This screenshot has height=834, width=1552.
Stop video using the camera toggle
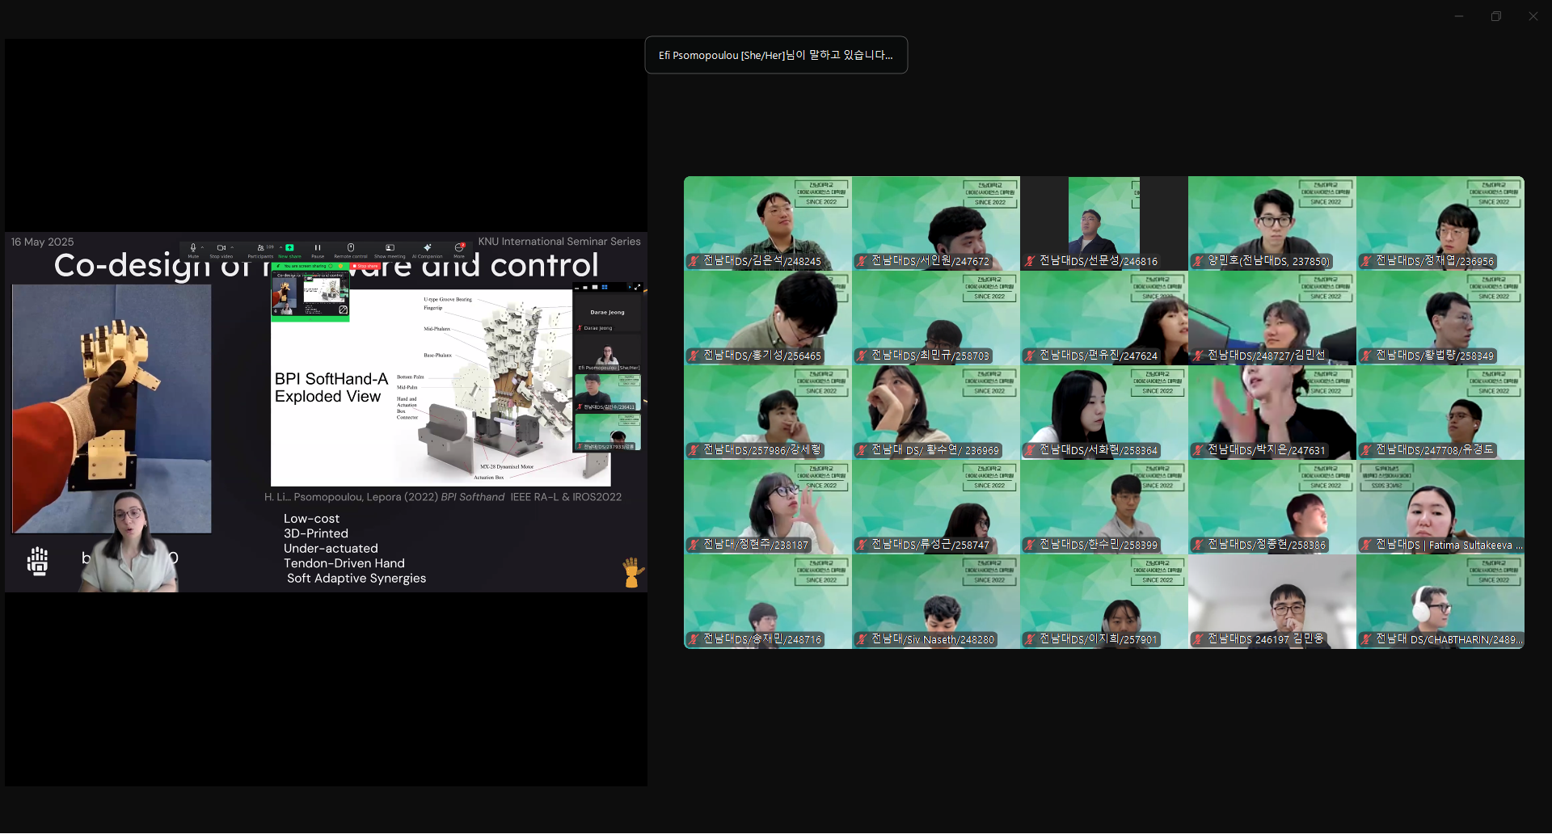(x=221, y=251)
